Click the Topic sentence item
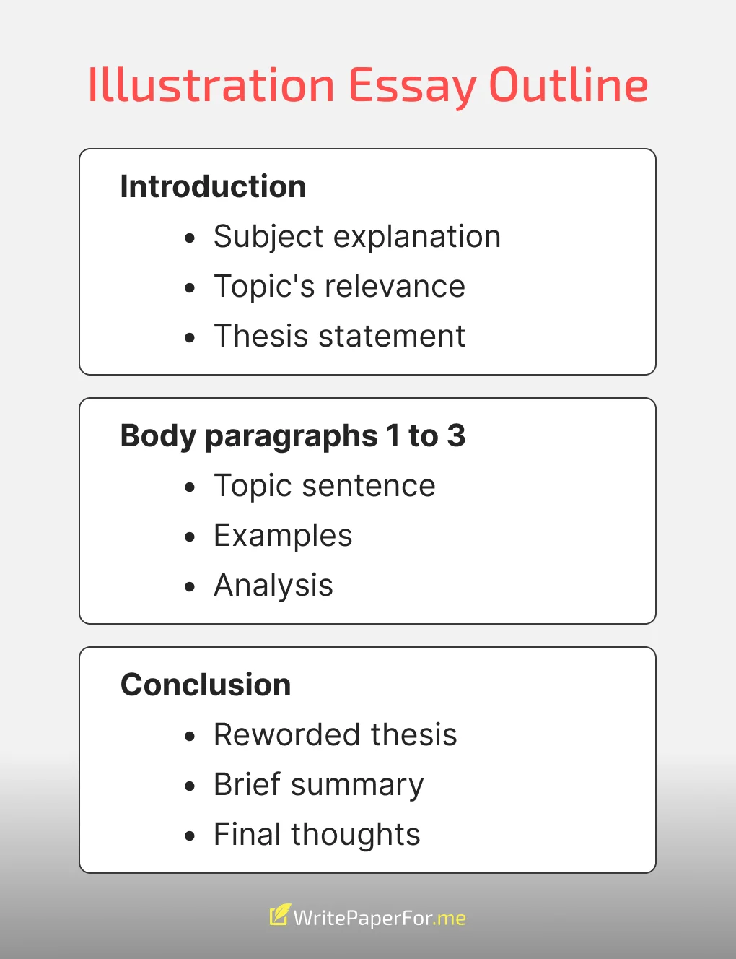The height and width of the screenshot is (959, 736). click(x=325, y=486)
